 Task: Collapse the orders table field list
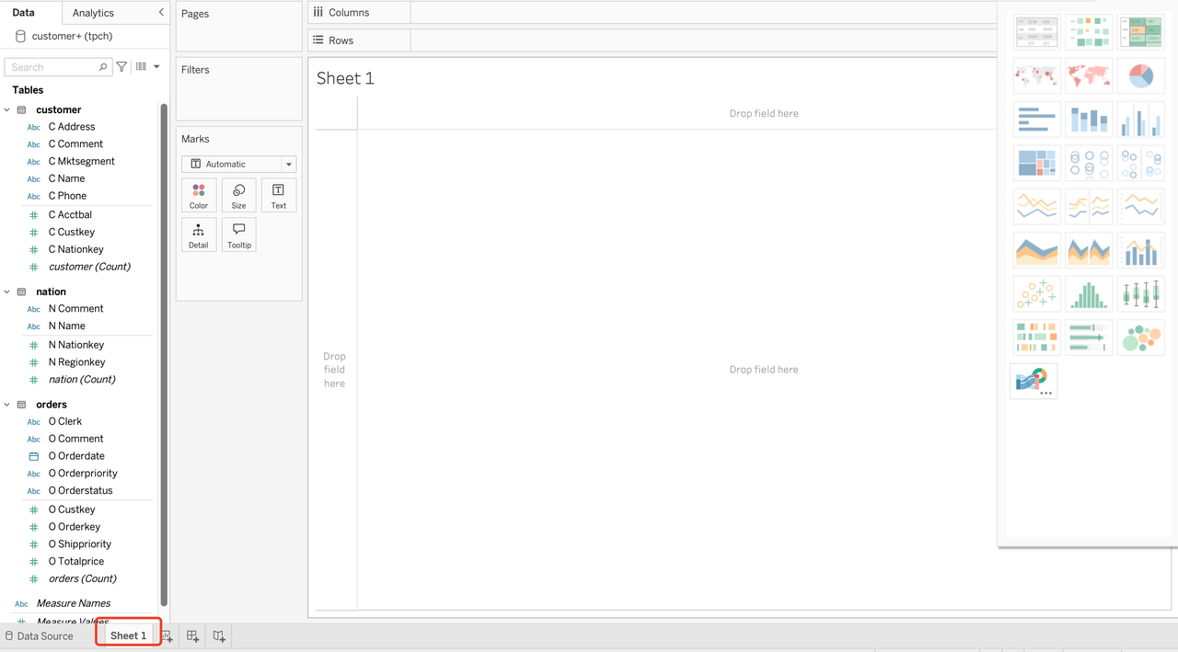(8, 404)
